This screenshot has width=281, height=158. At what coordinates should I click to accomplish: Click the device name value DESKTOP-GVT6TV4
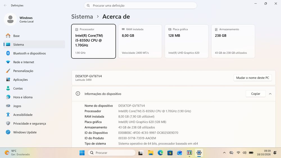(132, 106)
